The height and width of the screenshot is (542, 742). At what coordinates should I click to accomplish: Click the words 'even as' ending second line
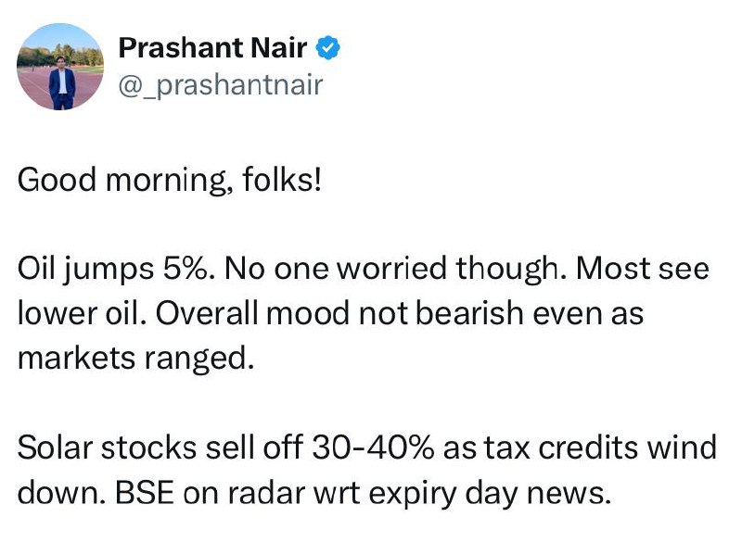tap(588, 313)
